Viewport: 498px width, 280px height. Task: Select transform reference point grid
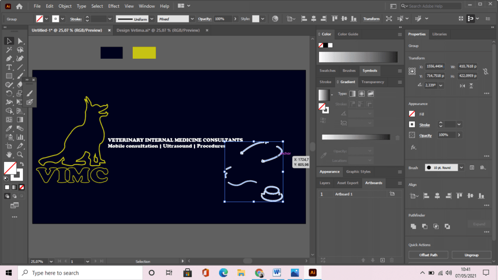[412, 71]
